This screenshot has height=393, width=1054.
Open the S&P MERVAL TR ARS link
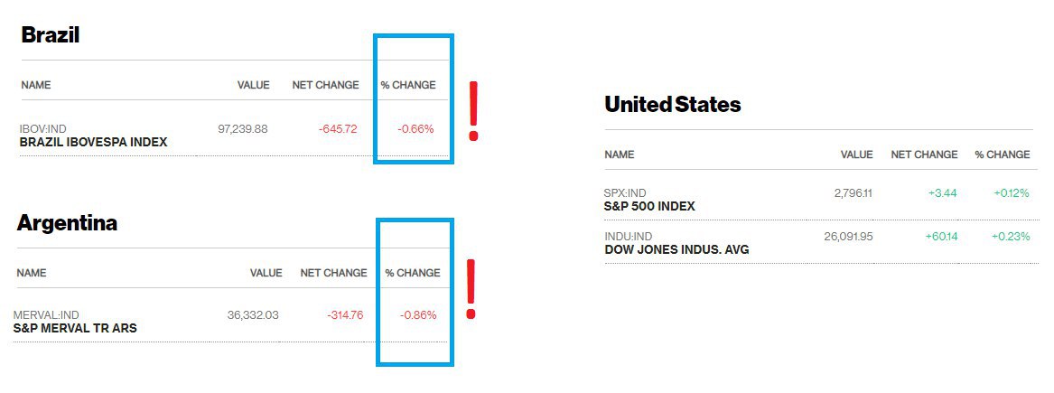click(75, 329)
